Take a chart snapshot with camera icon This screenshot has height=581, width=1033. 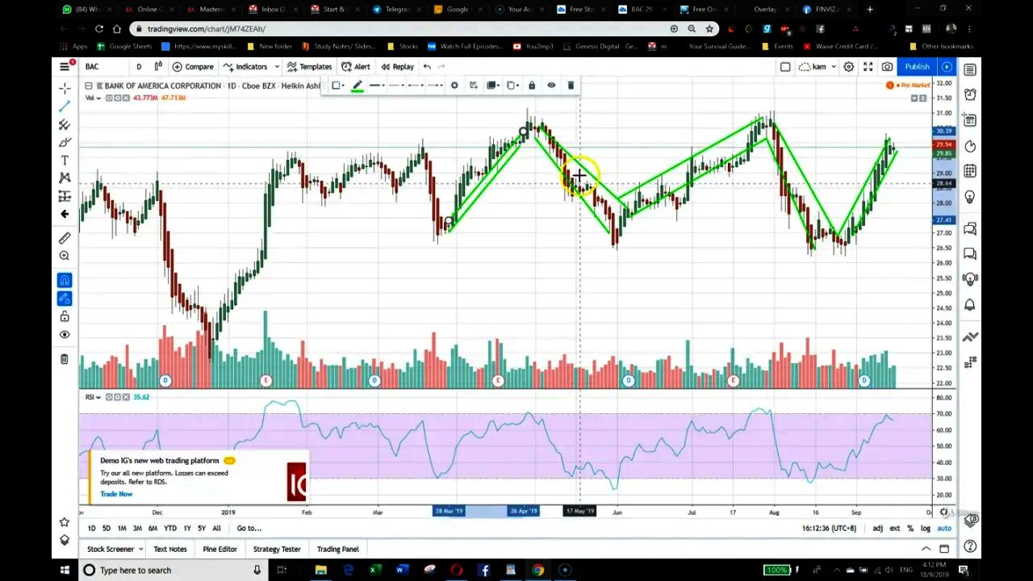887,66
